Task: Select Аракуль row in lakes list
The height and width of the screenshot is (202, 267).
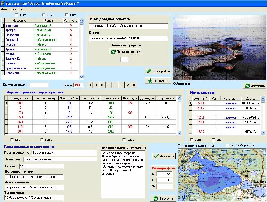Action: (x=40, y=30)
